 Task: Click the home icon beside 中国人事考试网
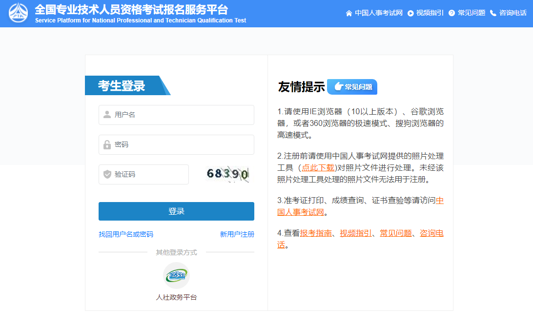(349, 13)
